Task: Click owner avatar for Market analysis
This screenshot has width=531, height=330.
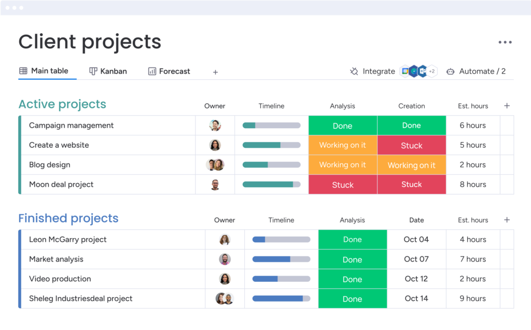Action: click(225, 259)
